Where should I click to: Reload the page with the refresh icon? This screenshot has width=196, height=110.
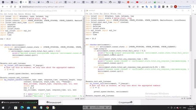tap(11, 7)
